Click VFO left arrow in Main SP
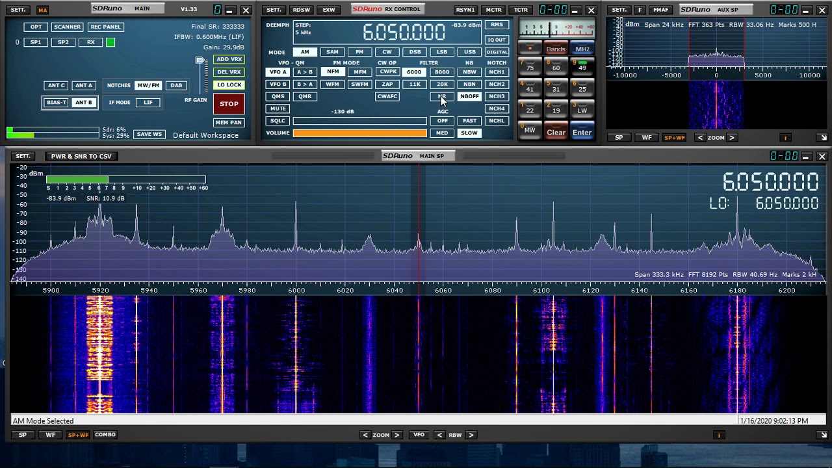Viewport: 832px width, 468px height. click(x=439, y=435)
